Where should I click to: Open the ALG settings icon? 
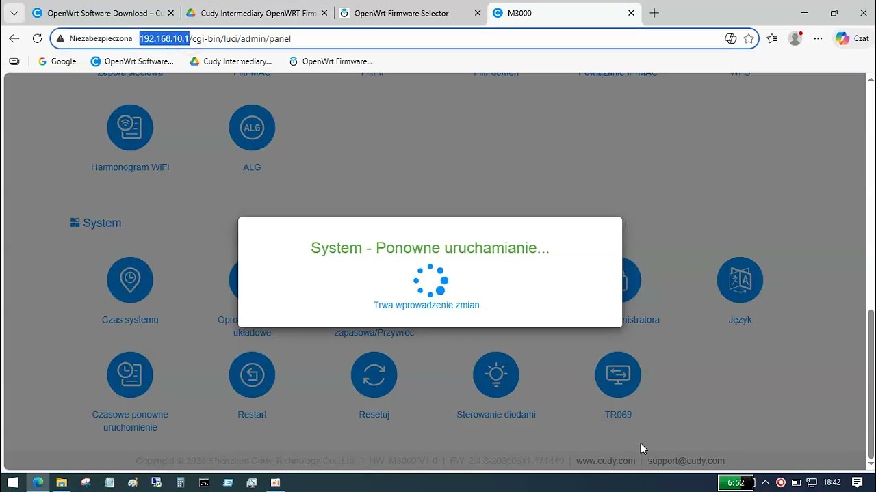point(252,127)
